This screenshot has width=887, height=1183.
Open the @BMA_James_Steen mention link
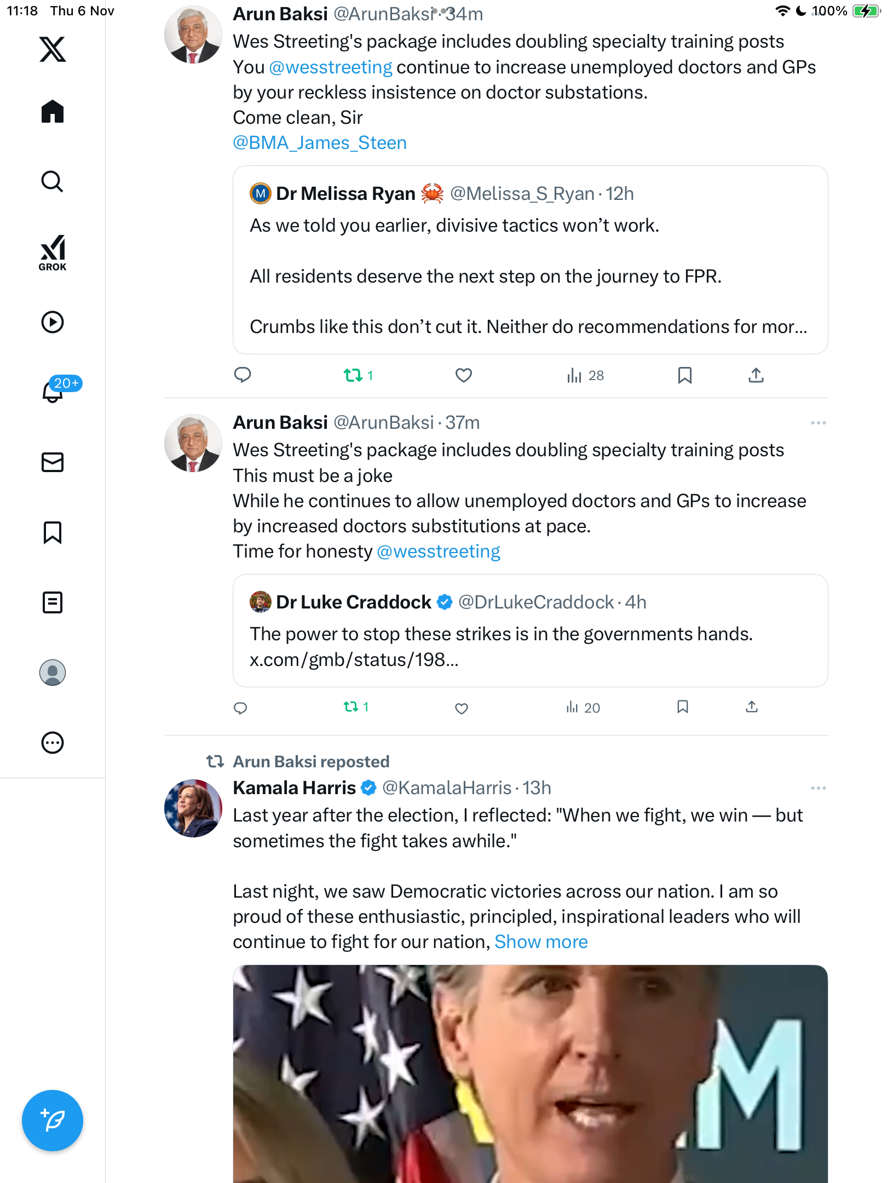tap(320, 143)
